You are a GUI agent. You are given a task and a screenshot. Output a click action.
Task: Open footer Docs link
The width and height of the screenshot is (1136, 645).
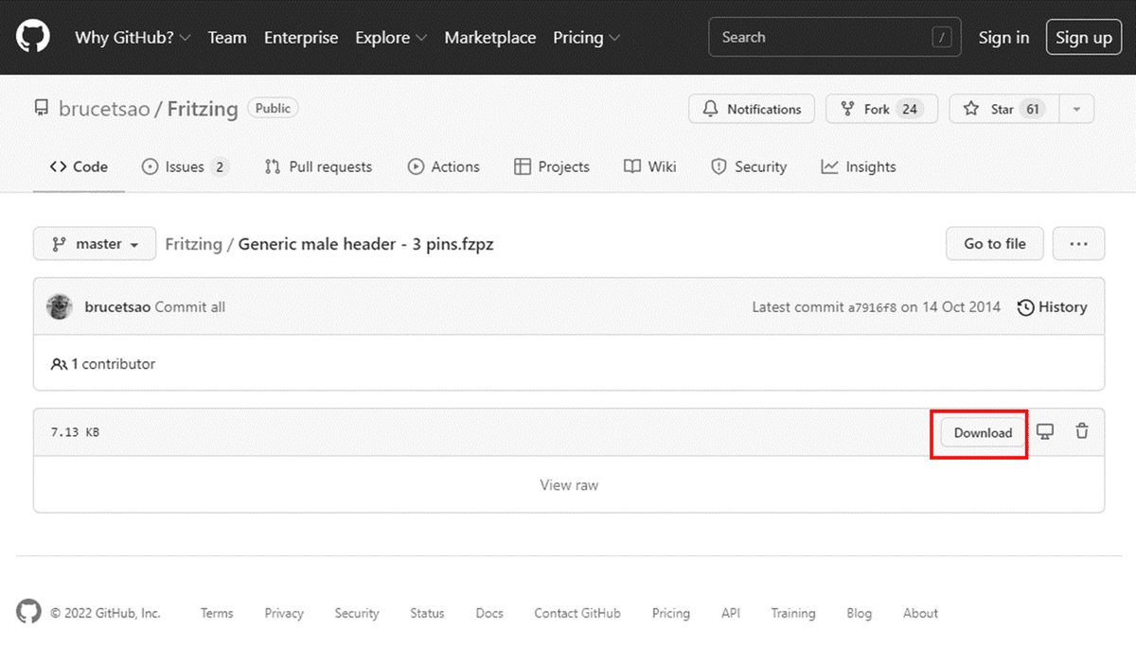coord(489,613)
